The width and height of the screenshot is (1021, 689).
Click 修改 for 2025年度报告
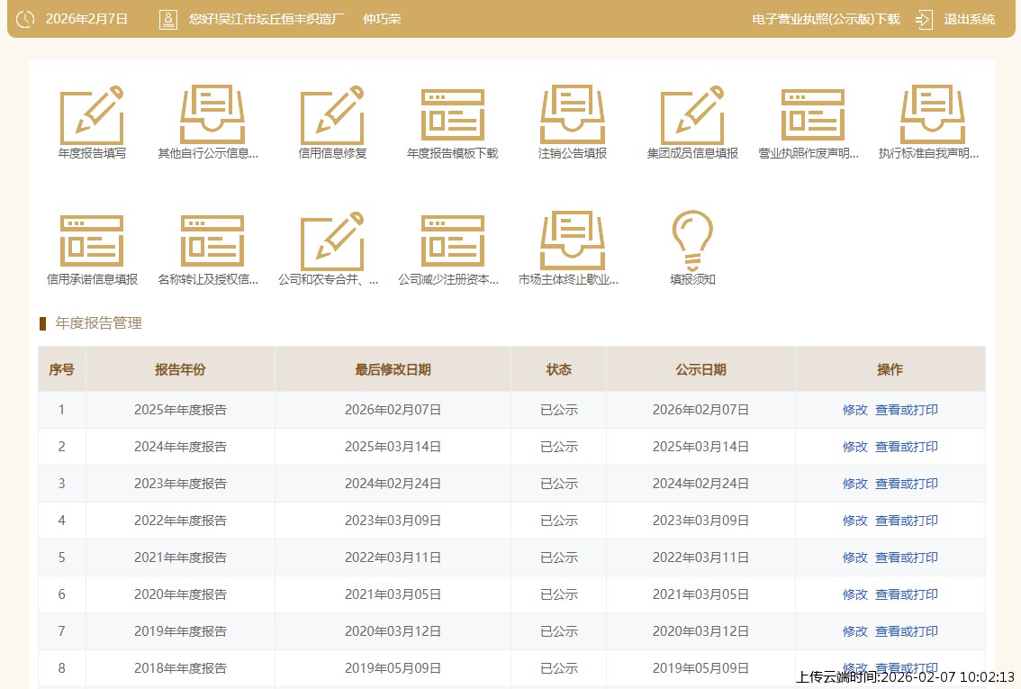click(x=854, y=410)
